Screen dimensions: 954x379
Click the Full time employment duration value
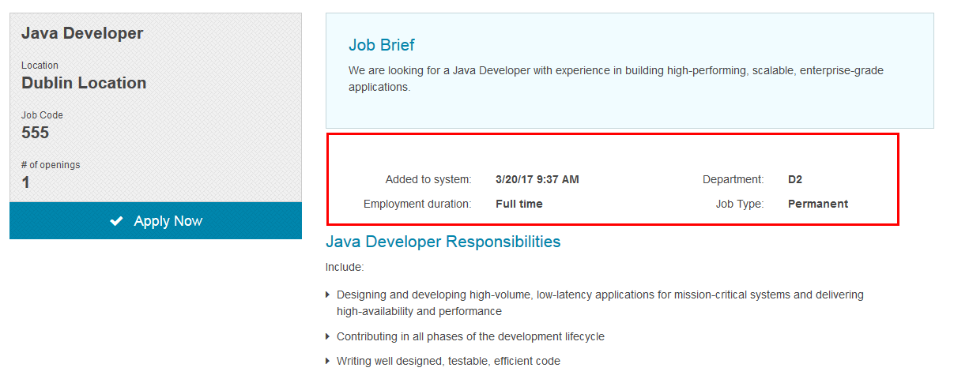519,204
